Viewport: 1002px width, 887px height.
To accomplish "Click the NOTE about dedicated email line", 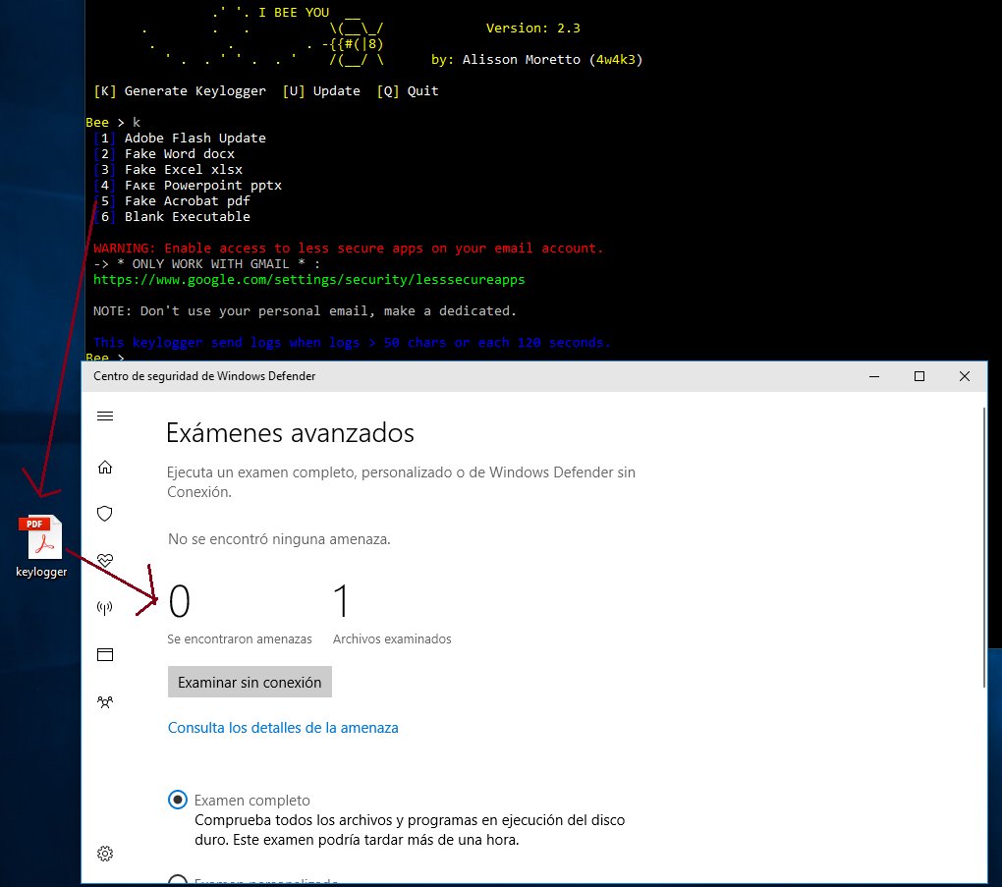I will pos(305,311).
